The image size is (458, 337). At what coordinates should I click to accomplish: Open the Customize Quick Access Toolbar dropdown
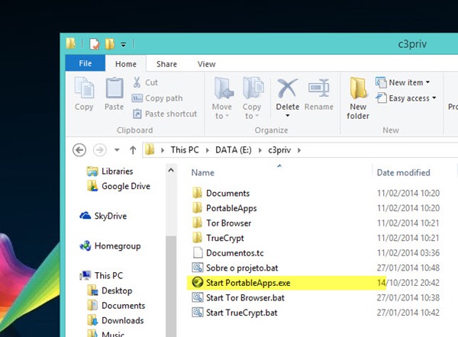pyautogui.click(x=124, y=45)
